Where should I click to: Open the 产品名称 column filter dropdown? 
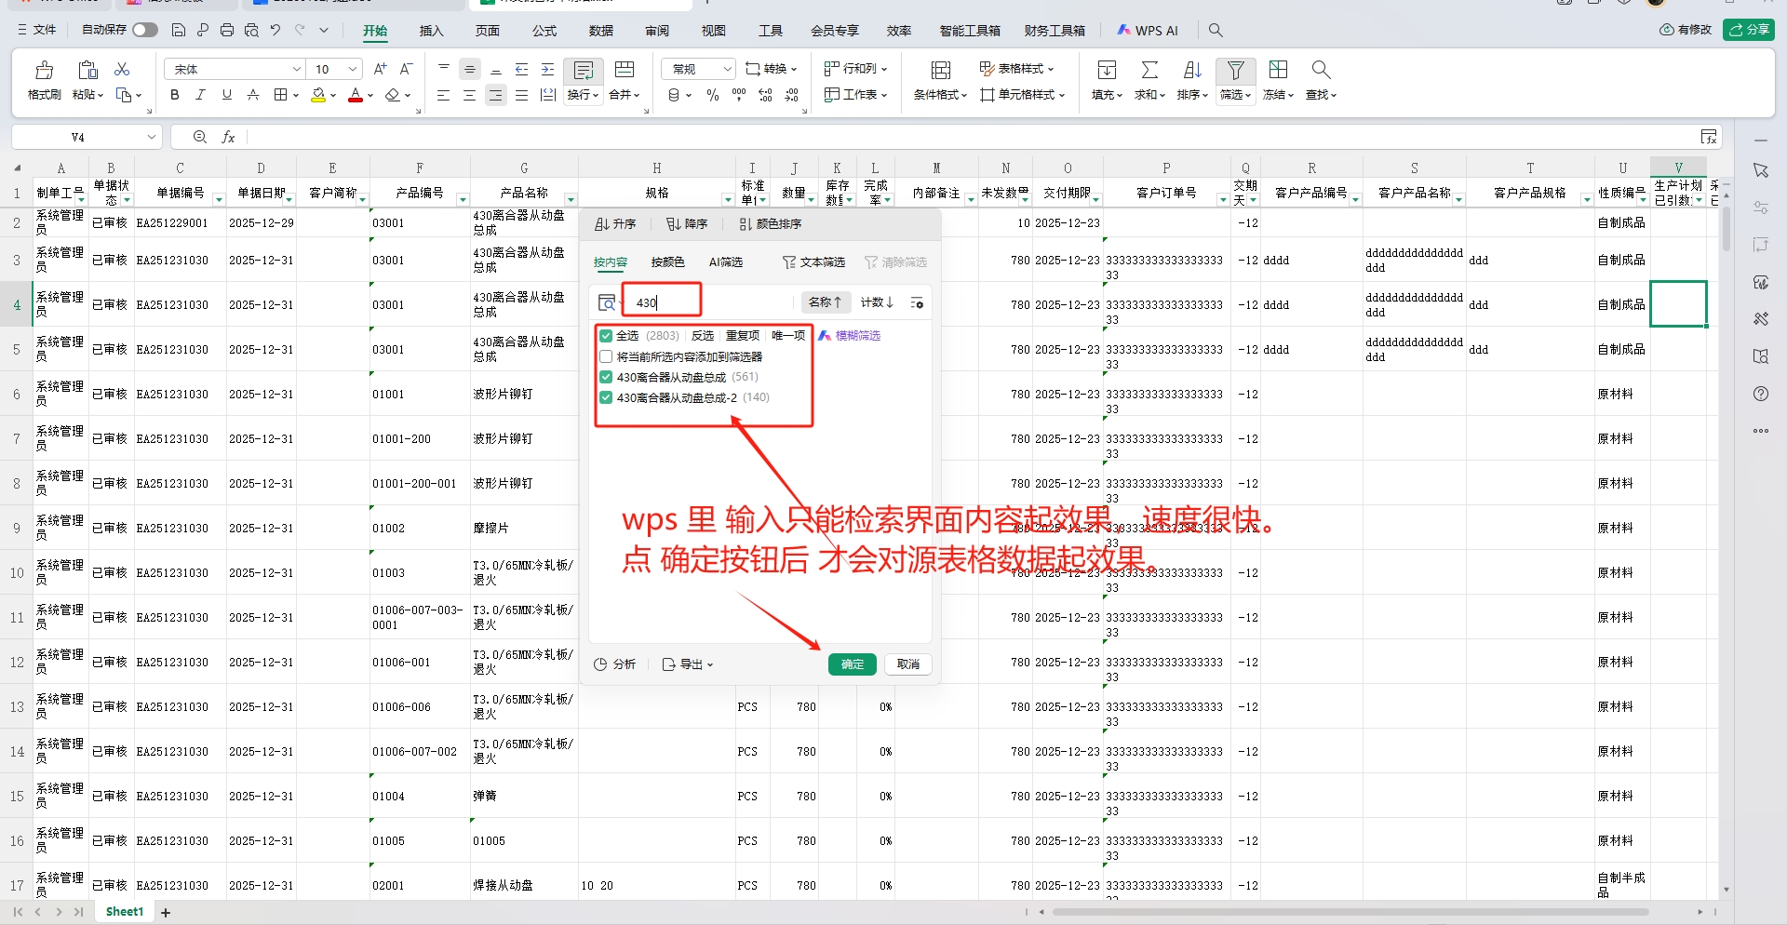click(x=571, y=199)
